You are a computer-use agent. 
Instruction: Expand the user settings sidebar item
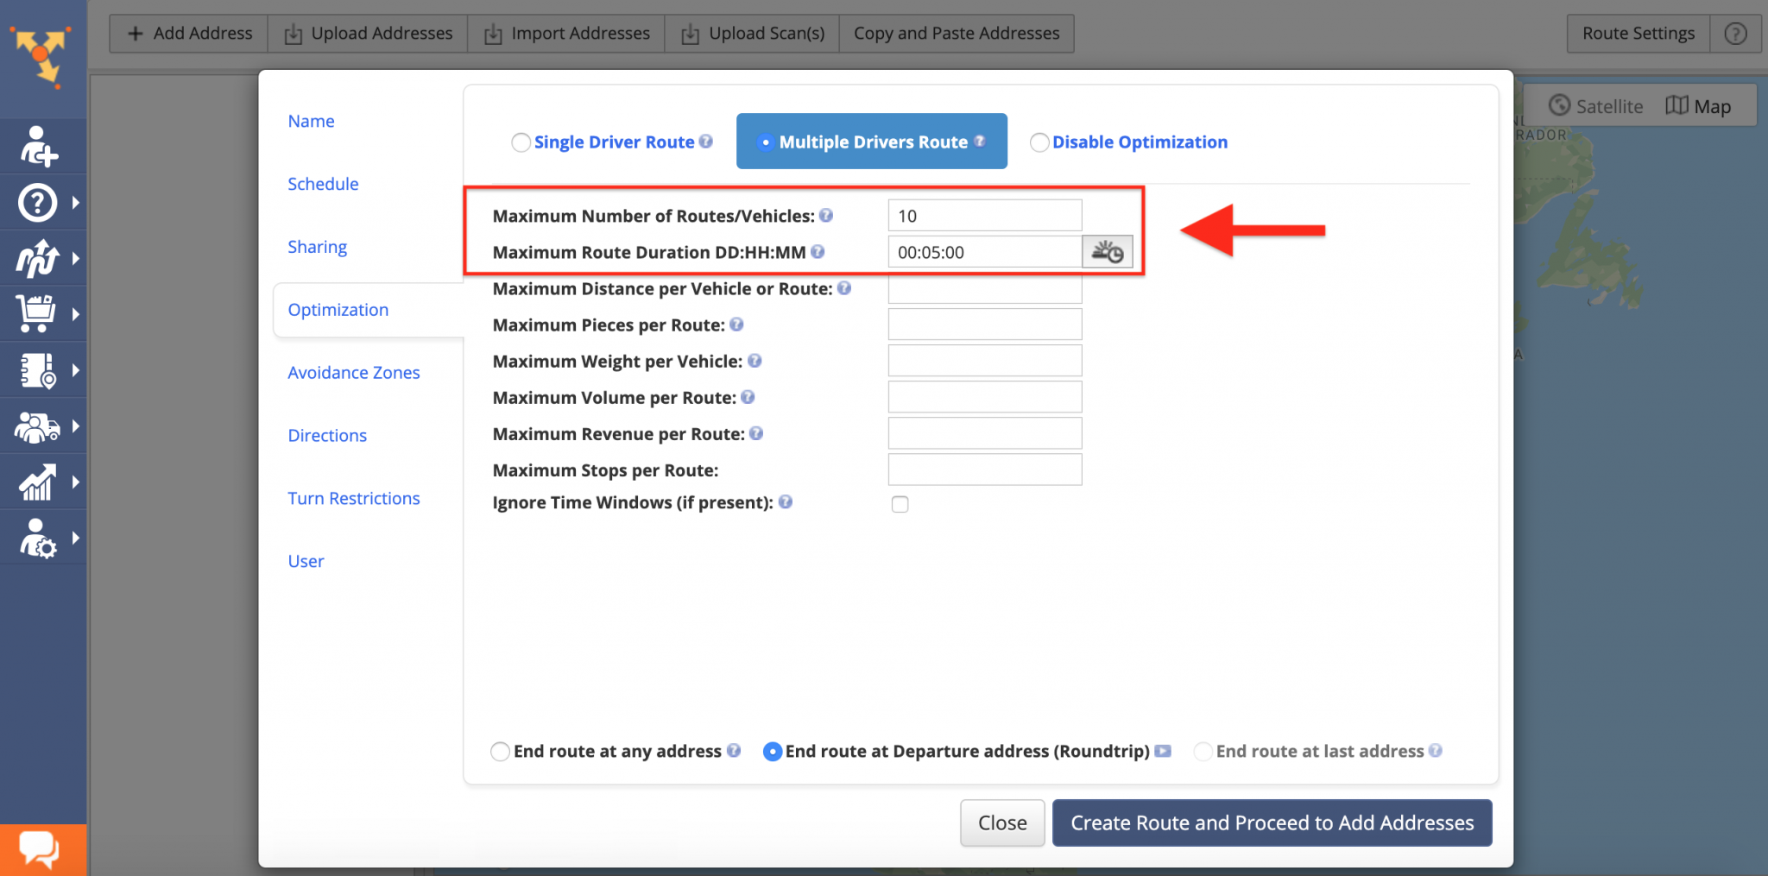306,560
